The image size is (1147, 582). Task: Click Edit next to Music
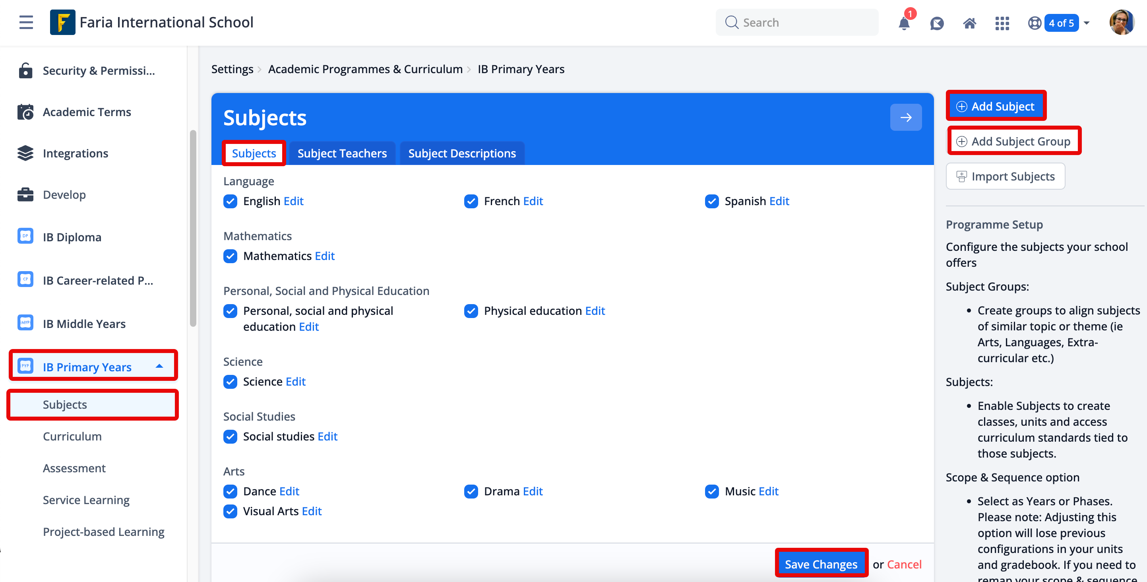pos(768,491)
